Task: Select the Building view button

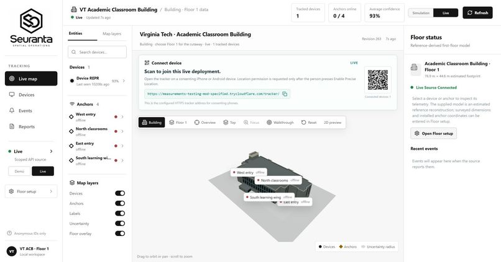Action: [152, 122]
